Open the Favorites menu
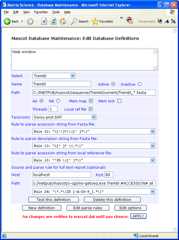179x240 pixels. coord(41,12)
